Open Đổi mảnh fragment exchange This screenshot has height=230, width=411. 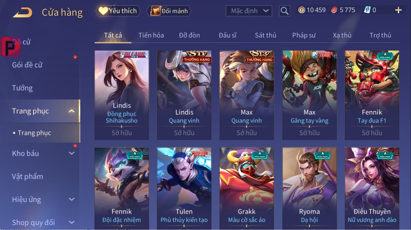point(169,11)
